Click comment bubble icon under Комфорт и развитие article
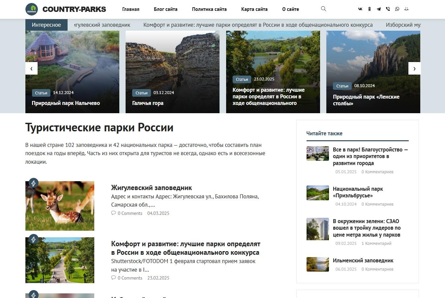 point(113,278)
